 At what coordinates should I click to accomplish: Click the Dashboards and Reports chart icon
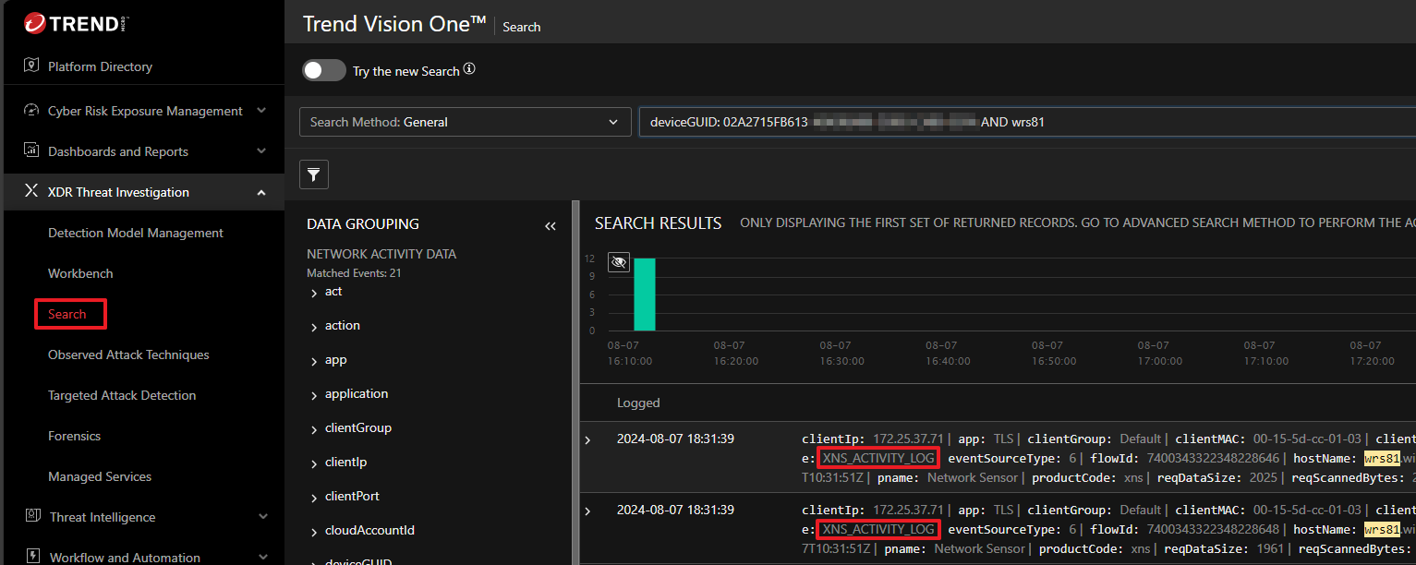[31, 151]
